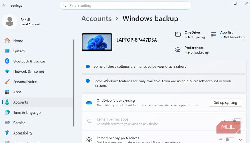Click the laptop wallpaper thumbnail
This screenshot has width=250, height=143.
point(97,42)
